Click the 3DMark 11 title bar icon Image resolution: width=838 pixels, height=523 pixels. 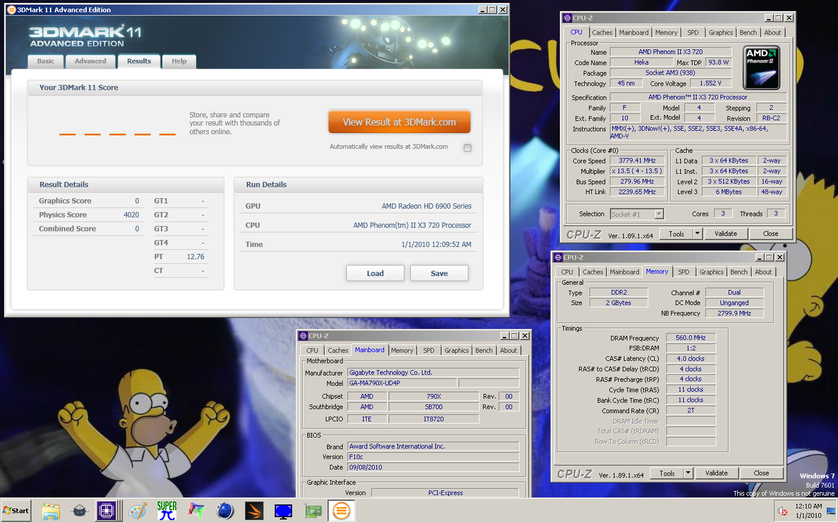[x=11, y=9]
